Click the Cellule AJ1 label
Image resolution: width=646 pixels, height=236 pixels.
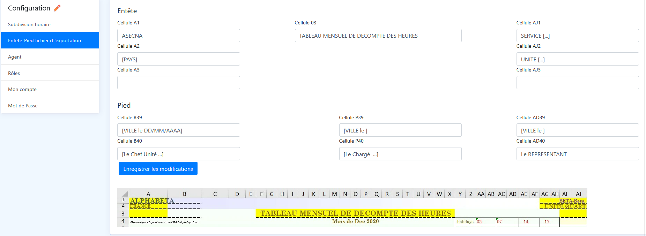click(x=528, y=23)
